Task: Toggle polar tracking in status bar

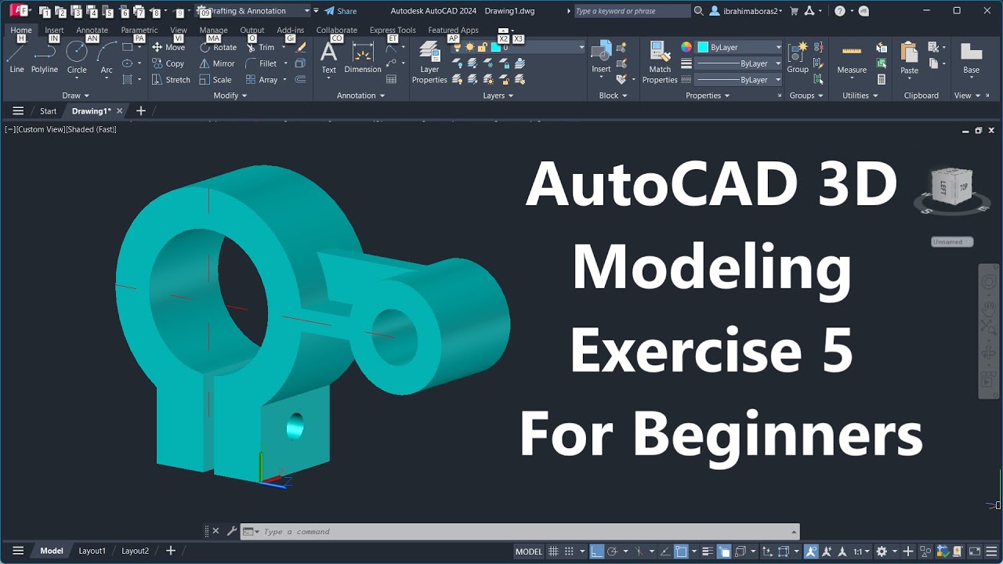Action: click(x=613, y=551)
